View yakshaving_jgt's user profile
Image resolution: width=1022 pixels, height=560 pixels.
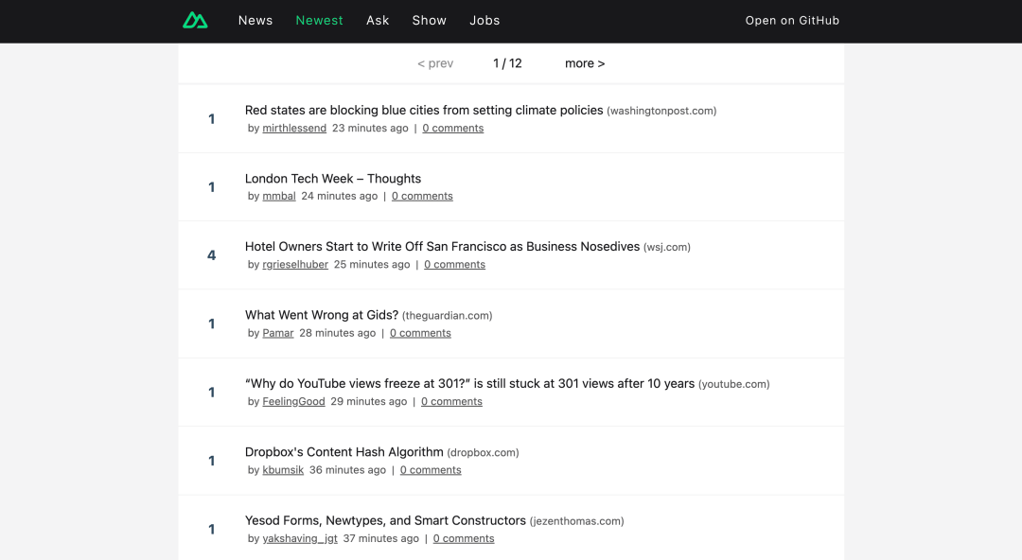pyautogui.click(x=300, y=539)
